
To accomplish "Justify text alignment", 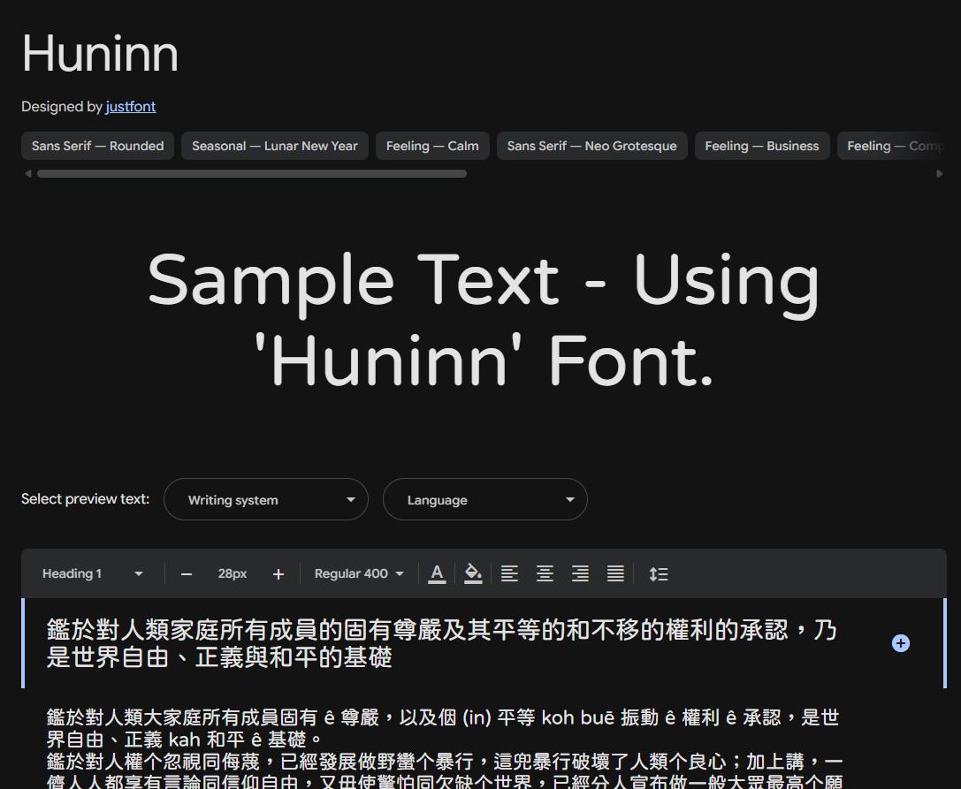I will tap(615, 574).
